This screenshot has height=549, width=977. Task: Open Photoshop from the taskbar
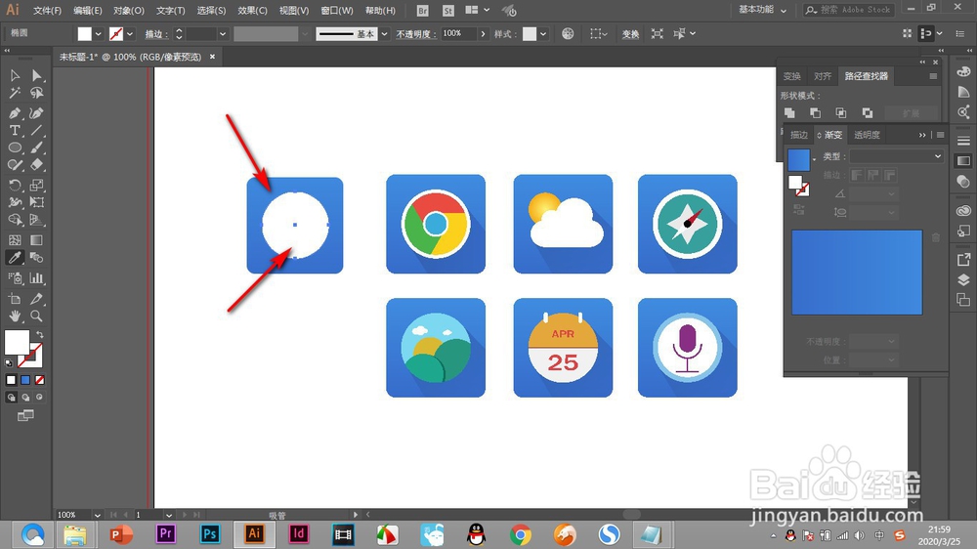click(210, 534)
